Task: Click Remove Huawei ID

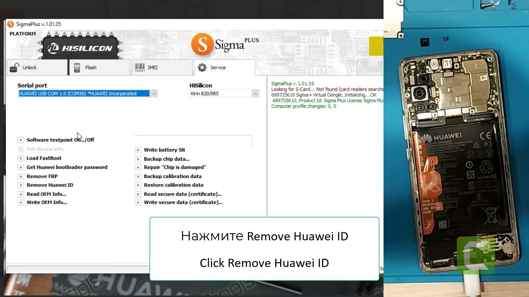Action: pos(50,185)
